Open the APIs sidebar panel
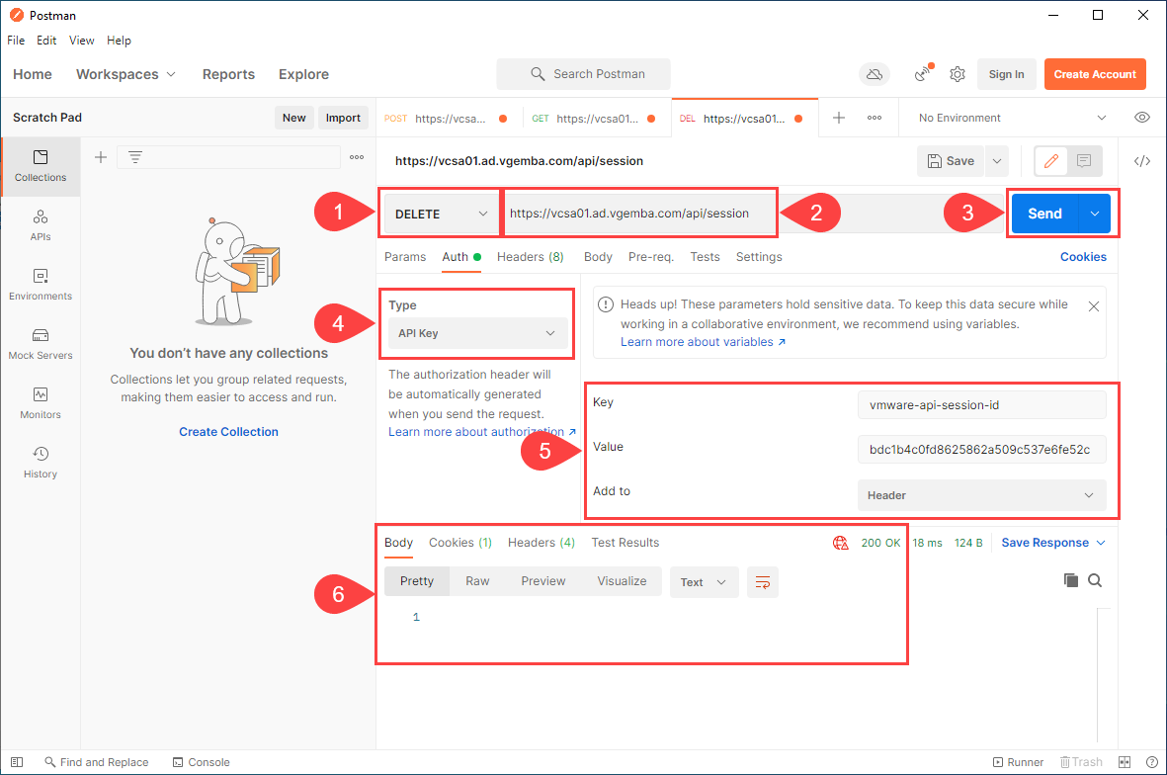 pos(41,224)
